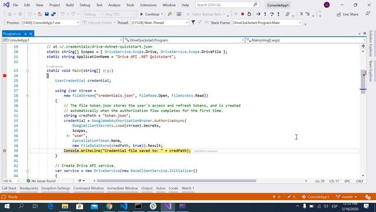Switch to the Call Stack tab
Screen dimensions: 376x212
point(9,188)
